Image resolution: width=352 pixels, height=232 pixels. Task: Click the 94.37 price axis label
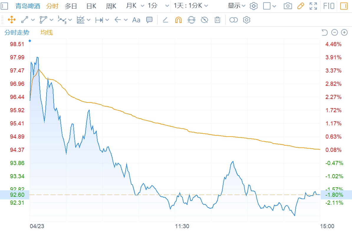pos(17,150)
